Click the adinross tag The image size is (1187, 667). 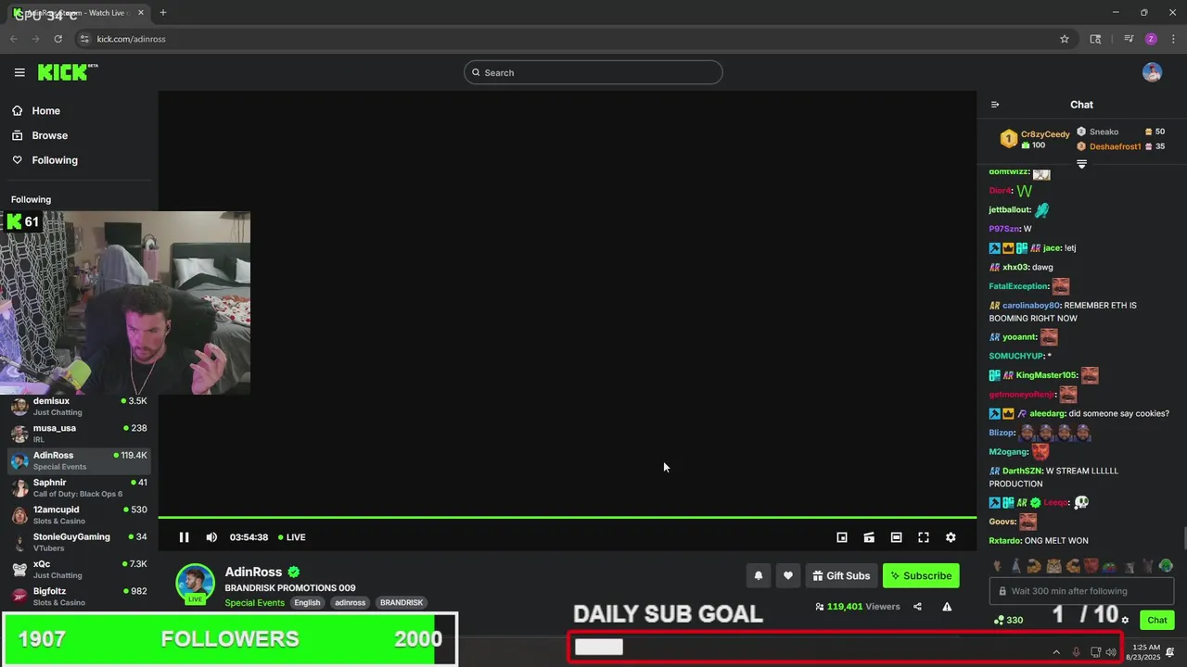(350, 602)
